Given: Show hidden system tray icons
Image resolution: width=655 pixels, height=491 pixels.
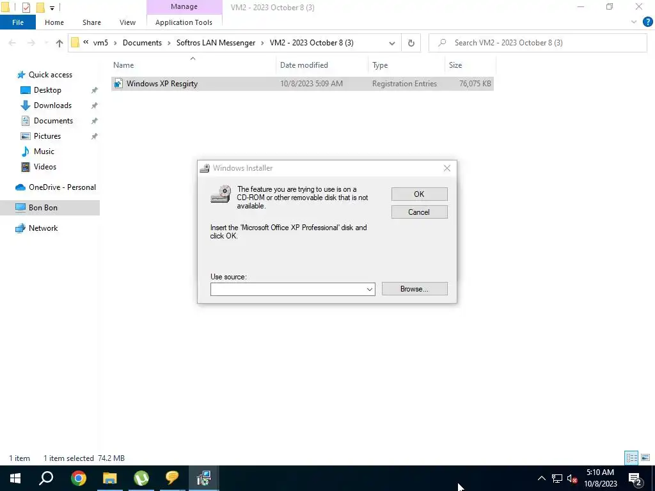Looking at the screenshot, I should 541,478.
